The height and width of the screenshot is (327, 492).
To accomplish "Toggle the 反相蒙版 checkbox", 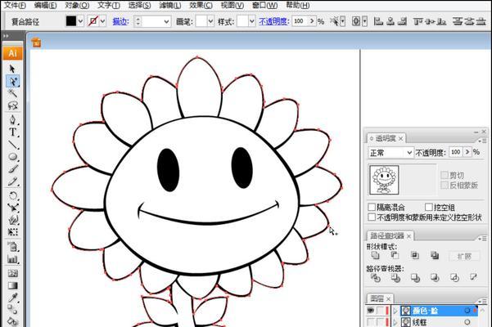I will [x=445, y=185].
